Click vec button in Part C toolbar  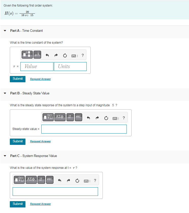tap(50, 180)
